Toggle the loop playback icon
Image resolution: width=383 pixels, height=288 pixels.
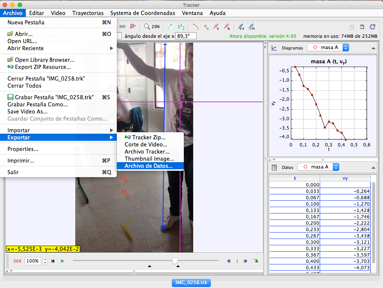click(x=256, y=261)
